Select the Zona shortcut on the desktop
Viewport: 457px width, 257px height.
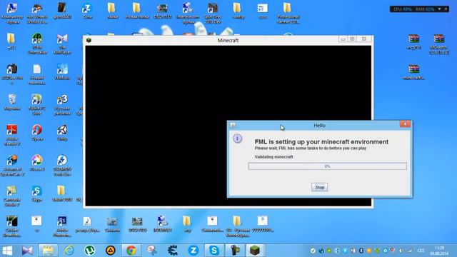87,11
